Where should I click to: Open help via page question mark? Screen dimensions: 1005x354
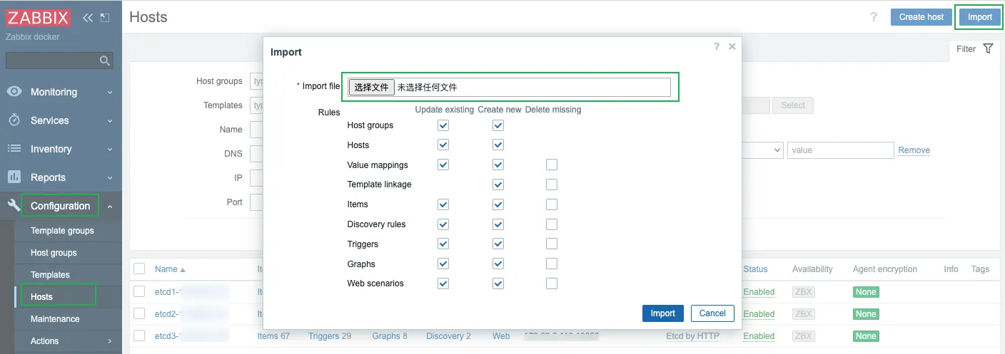pyautogui.click(x=874, y=17)
